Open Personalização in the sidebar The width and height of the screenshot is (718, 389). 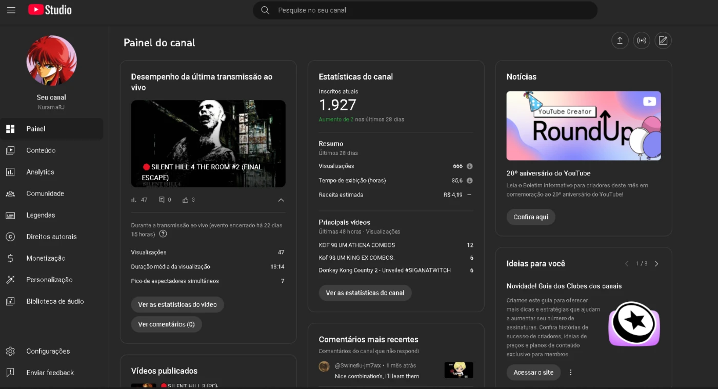click(51, 280)
